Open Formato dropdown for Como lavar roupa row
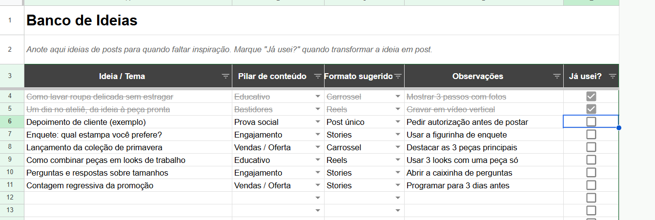655x220 pixels. [398, 97]
